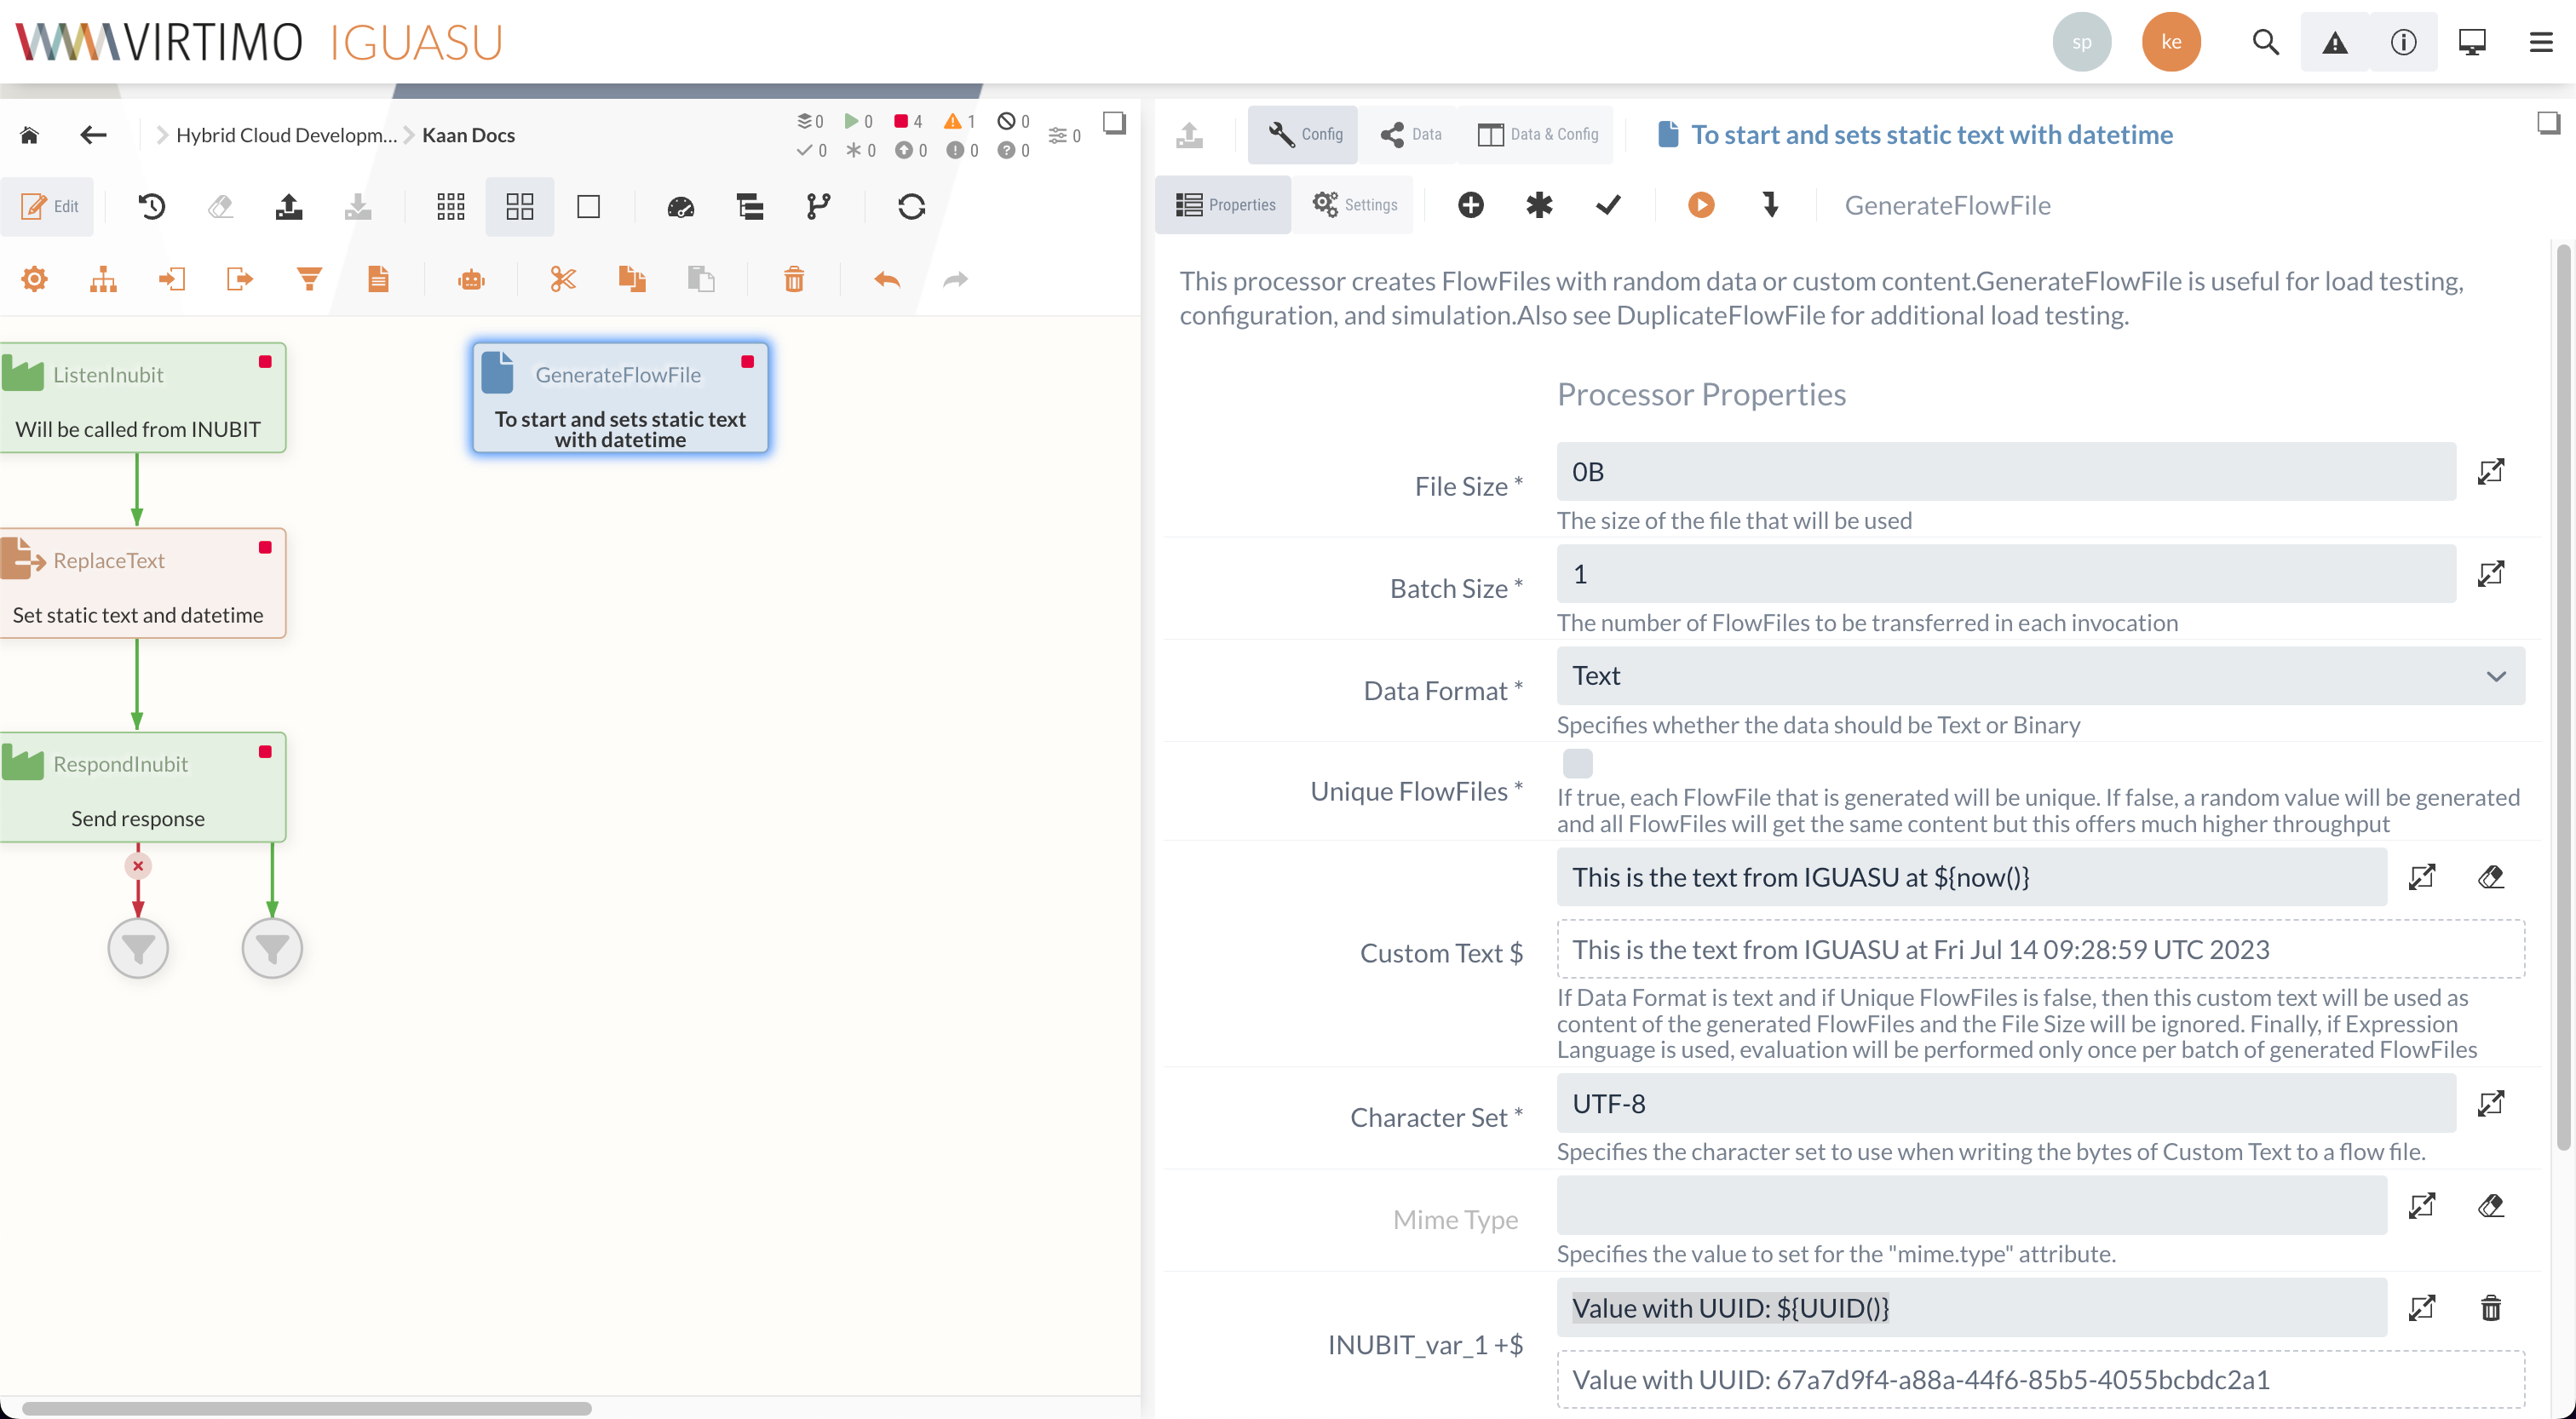This screenshot has height=1419, width=2576.
Task: Expand the Character Set editor icon
Action: [x=2491, y=1104]
